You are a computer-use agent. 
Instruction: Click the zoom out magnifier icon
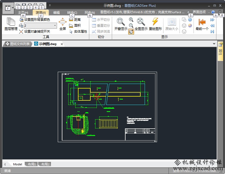pos(131,26)
